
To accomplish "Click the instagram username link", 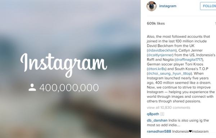I will (x=168, y=6).
